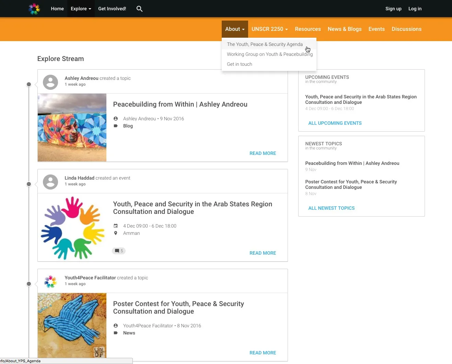Expand the UNSCR 2250 dropdown
The width and height of the screenshot is (452, 364).
pos(270,29)
